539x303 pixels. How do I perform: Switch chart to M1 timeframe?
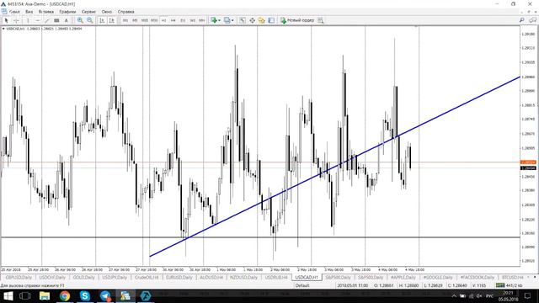tap(125, 20)
